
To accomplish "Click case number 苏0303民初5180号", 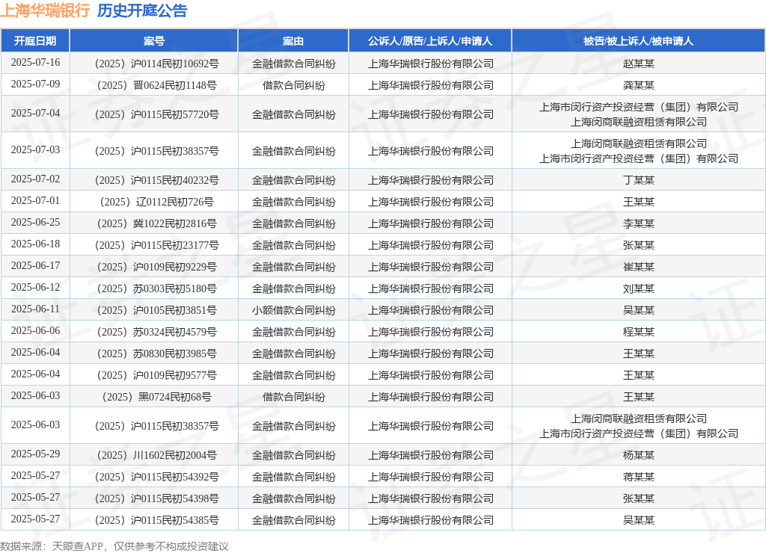I will pos(156,288).
